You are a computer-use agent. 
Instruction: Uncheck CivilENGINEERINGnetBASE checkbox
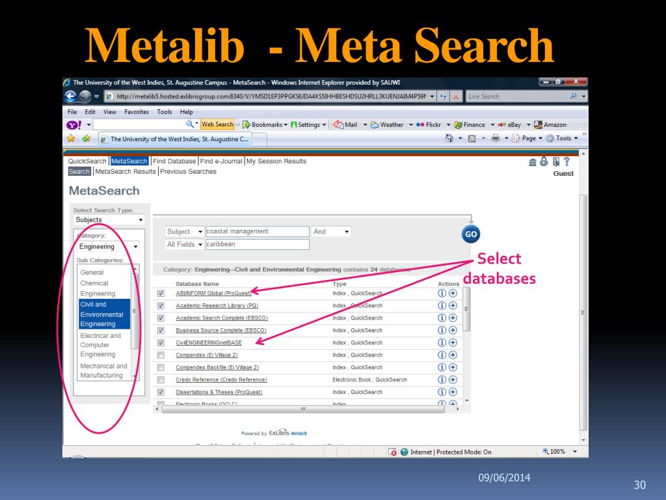pos(161,342)
